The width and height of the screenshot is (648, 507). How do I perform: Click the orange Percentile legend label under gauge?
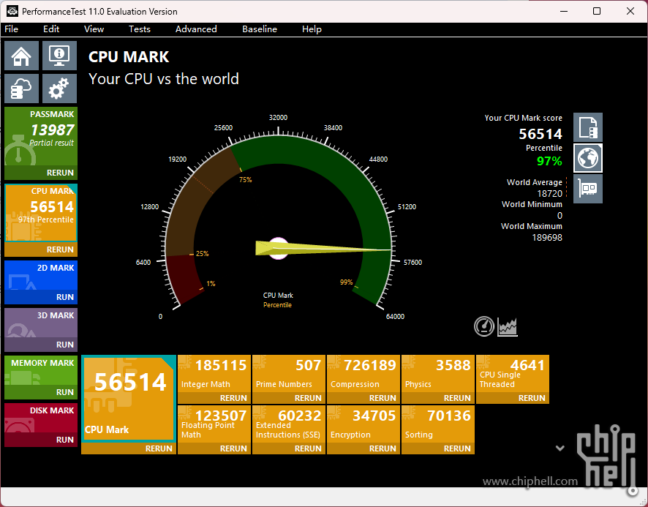click(277, 305)
